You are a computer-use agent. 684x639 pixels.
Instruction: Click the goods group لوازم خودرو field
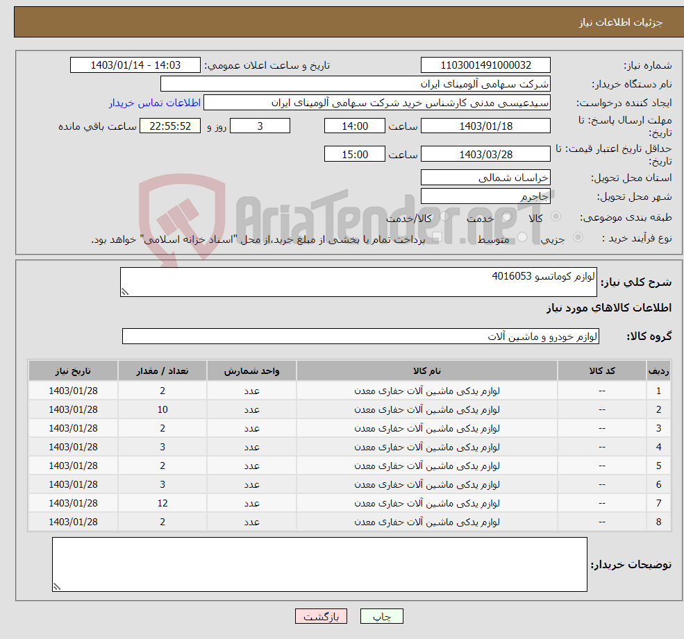(x=361, y=336)
